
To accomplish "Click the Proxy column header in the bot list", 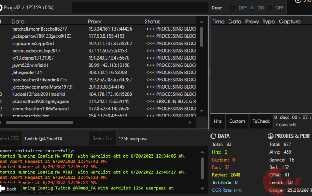I will coord(94,22).
